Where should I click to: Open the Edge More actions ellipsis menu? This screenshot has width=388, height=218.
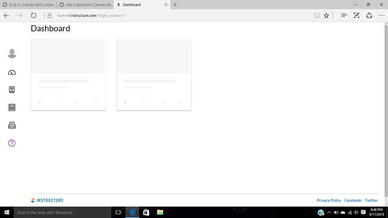click(381, 16)
